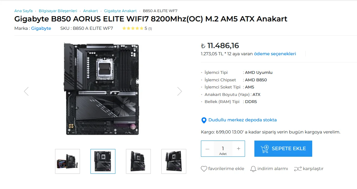The width and height of the screenshot is (357, 189).
Task: Click the heart icon for favorilerime ekle
Action: (x=204, y=169)
